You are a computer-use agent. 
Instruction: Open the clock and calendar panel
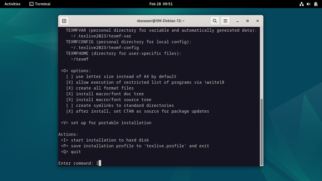click(x=161, y=4)
